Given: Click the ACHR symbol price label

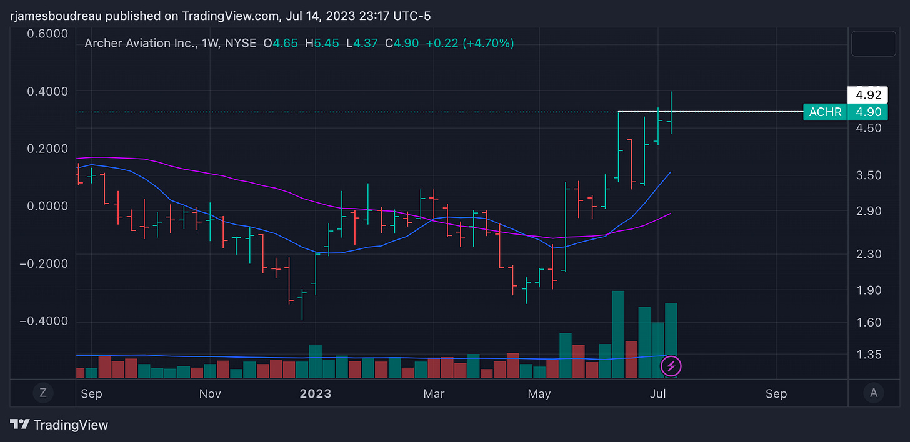Looking at the screenshot, I should point(826,112).
